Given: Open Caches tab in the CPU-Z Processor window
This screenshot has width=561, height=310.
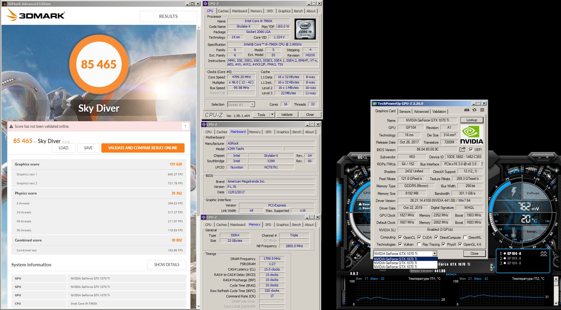Looking at the screenshot, I should point(223,11).
